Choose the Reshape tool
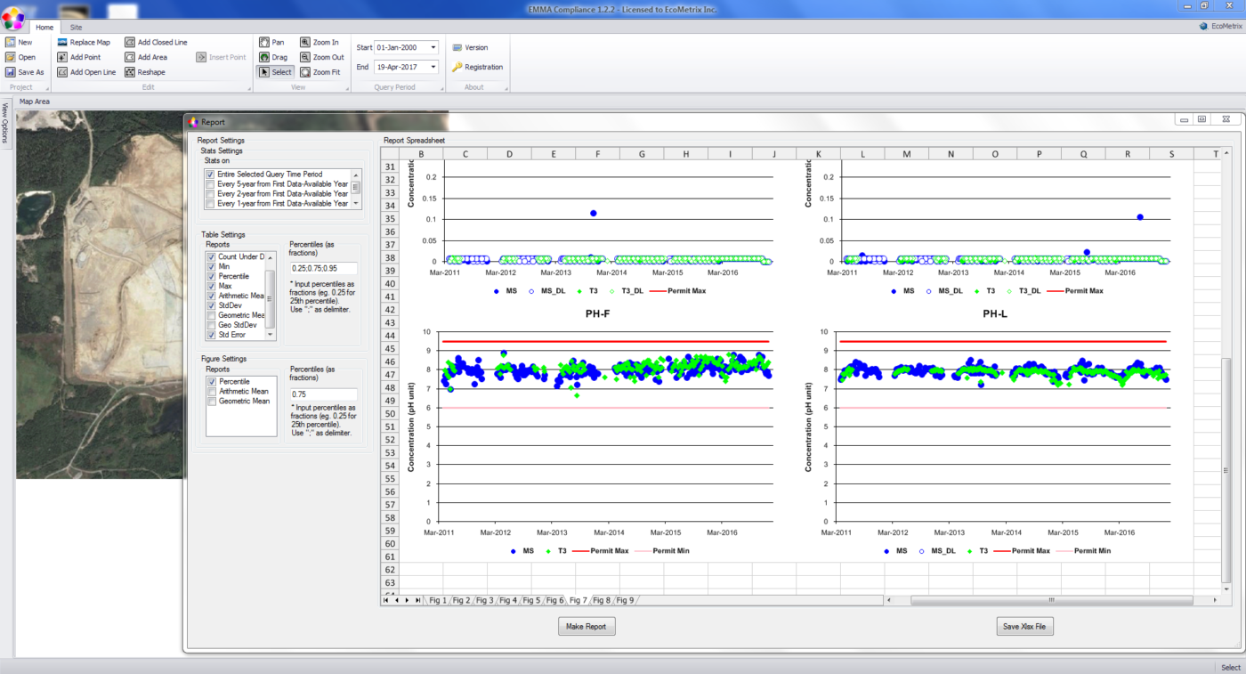 (144, 72)
